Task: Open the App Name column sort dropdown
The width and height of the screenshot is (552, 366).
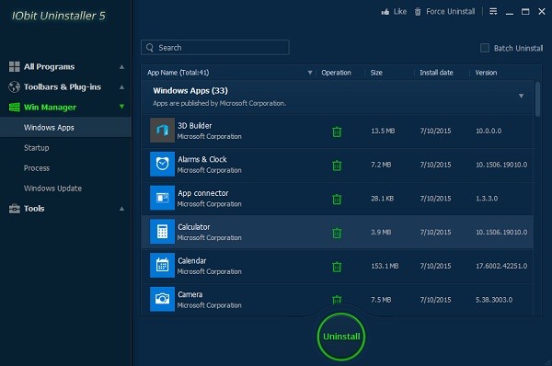Action: pos(310,73)
